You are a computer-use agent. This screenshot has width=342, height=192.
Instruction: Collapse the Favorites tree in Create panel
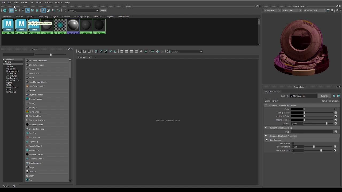[4, 59]
